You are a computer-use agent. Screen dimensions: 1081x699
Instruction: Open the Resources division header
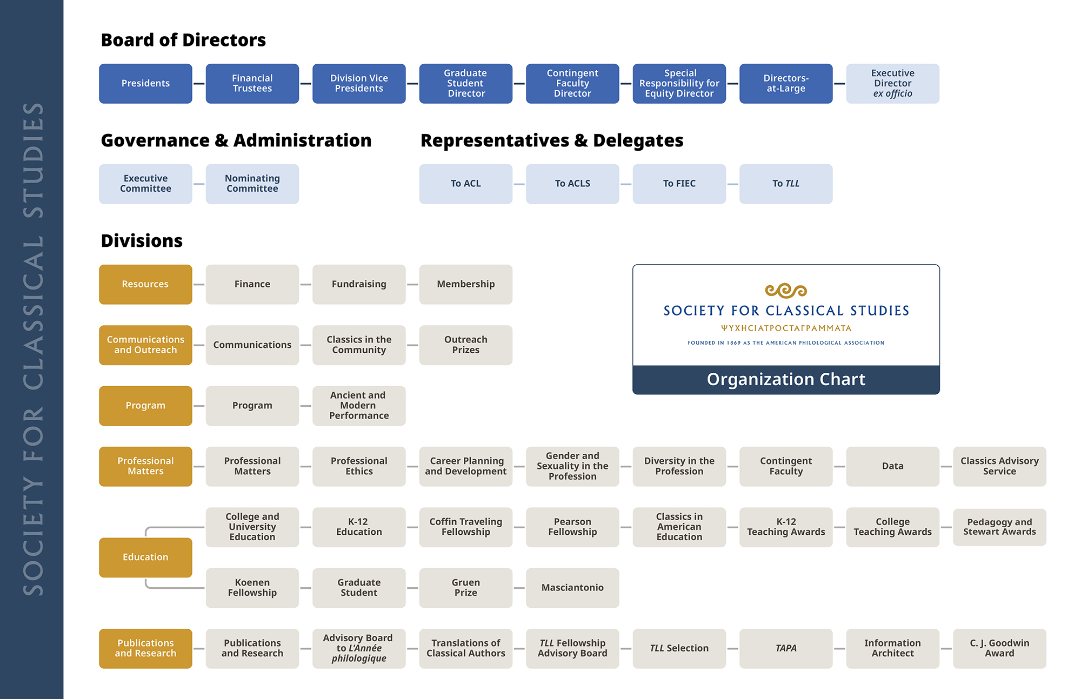click(145, 284)
